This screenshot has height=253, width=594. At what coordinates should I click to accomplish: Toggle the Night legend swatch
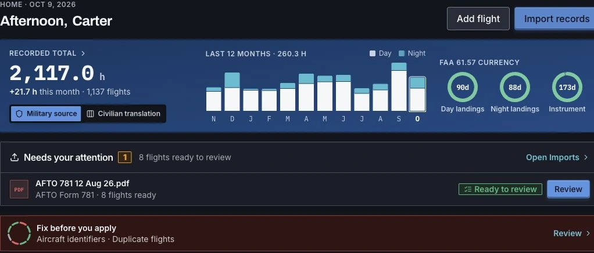click(x=402, y=53)
